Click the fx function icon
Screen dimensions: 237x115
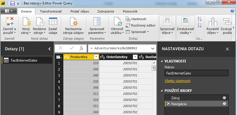pyautogui.click(x=82, y=48)
